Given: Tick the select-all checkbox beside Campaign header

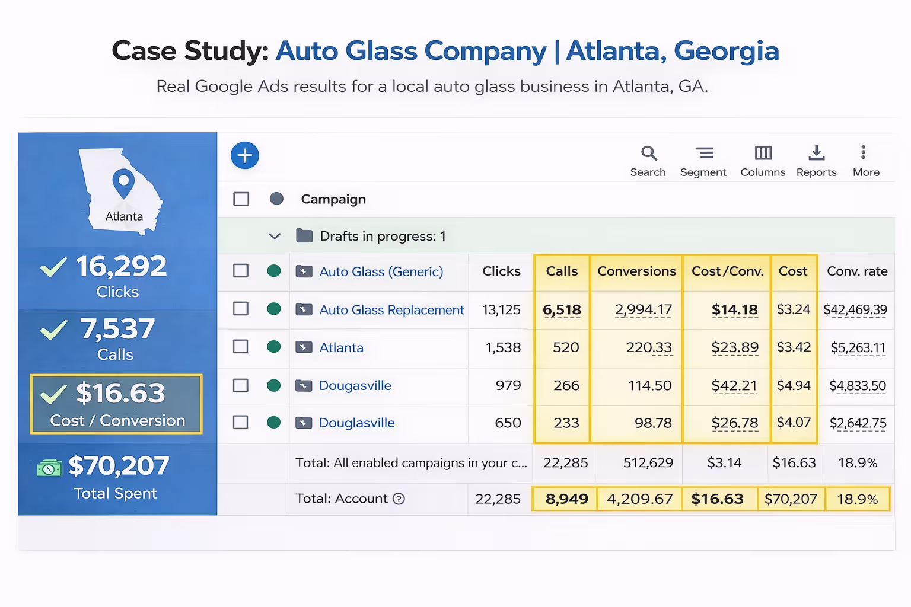Looking at the screenshot, I should pos(241,199).
